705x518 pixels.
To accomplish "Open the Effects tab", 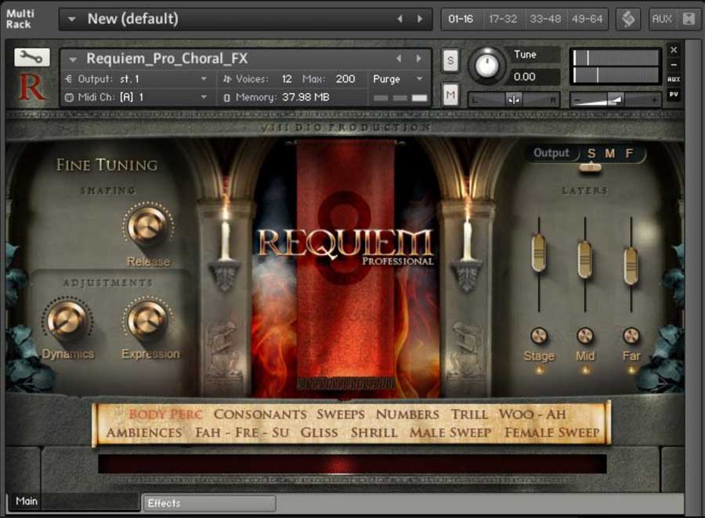I will pos(209,503).
